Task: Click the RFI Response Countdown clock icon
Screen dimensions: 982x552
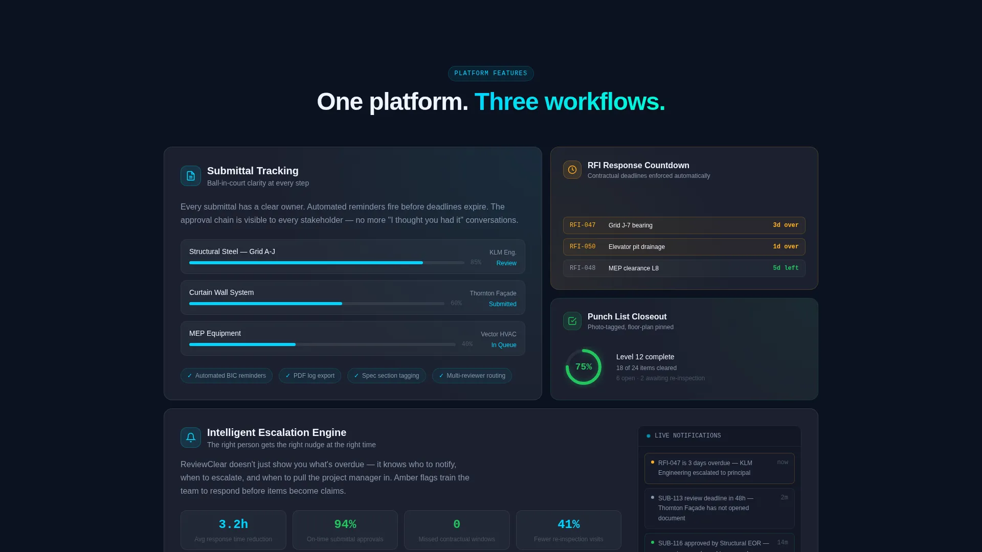Action: click(572, 170)
